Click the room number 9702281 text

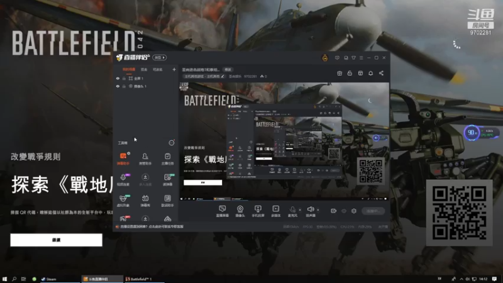pos(250,76)
